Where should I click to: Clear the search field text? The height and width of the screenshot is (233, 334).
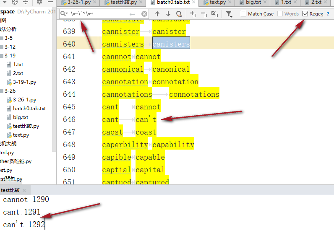pos(144,14)
